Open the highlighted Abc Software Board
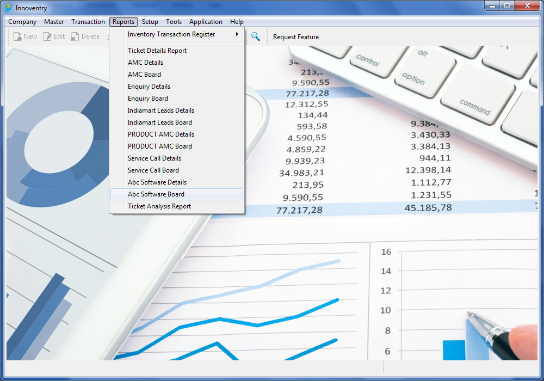 177,194
